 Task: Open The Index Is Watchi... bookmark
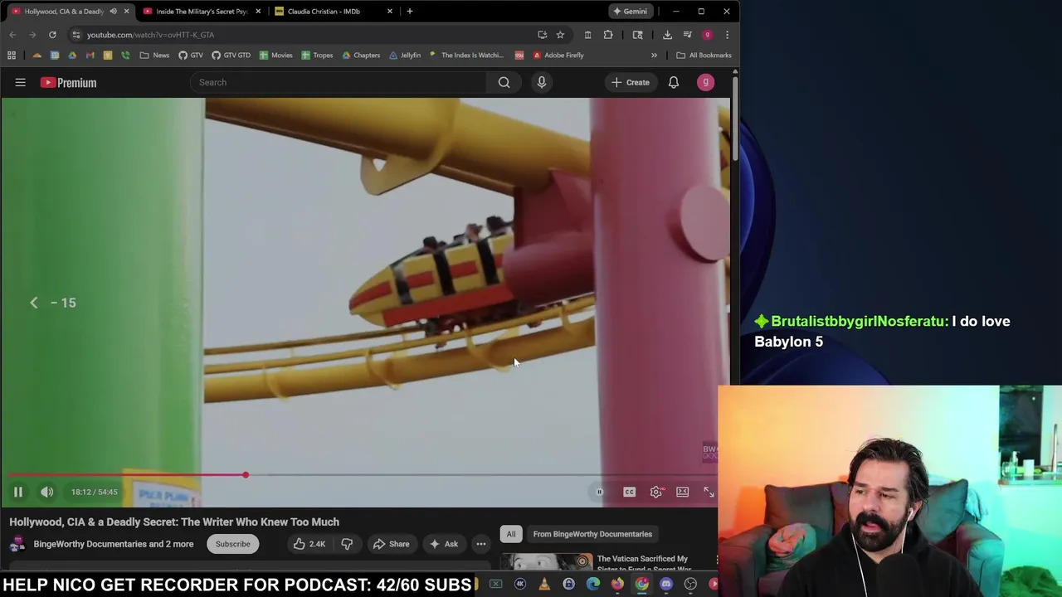click(x=466, y=56)
